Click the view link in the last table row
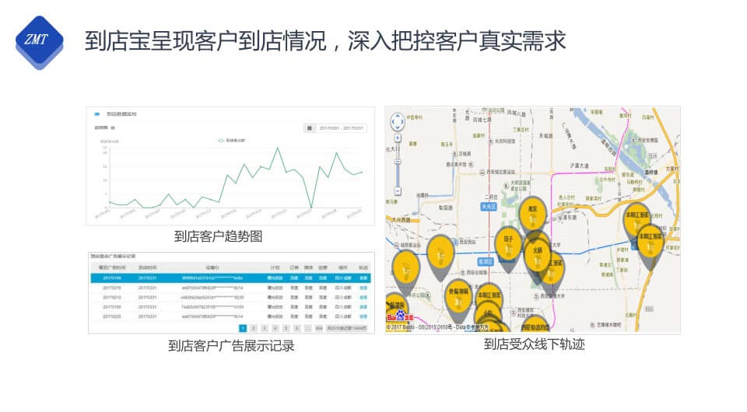 click(x=363, y=317)
